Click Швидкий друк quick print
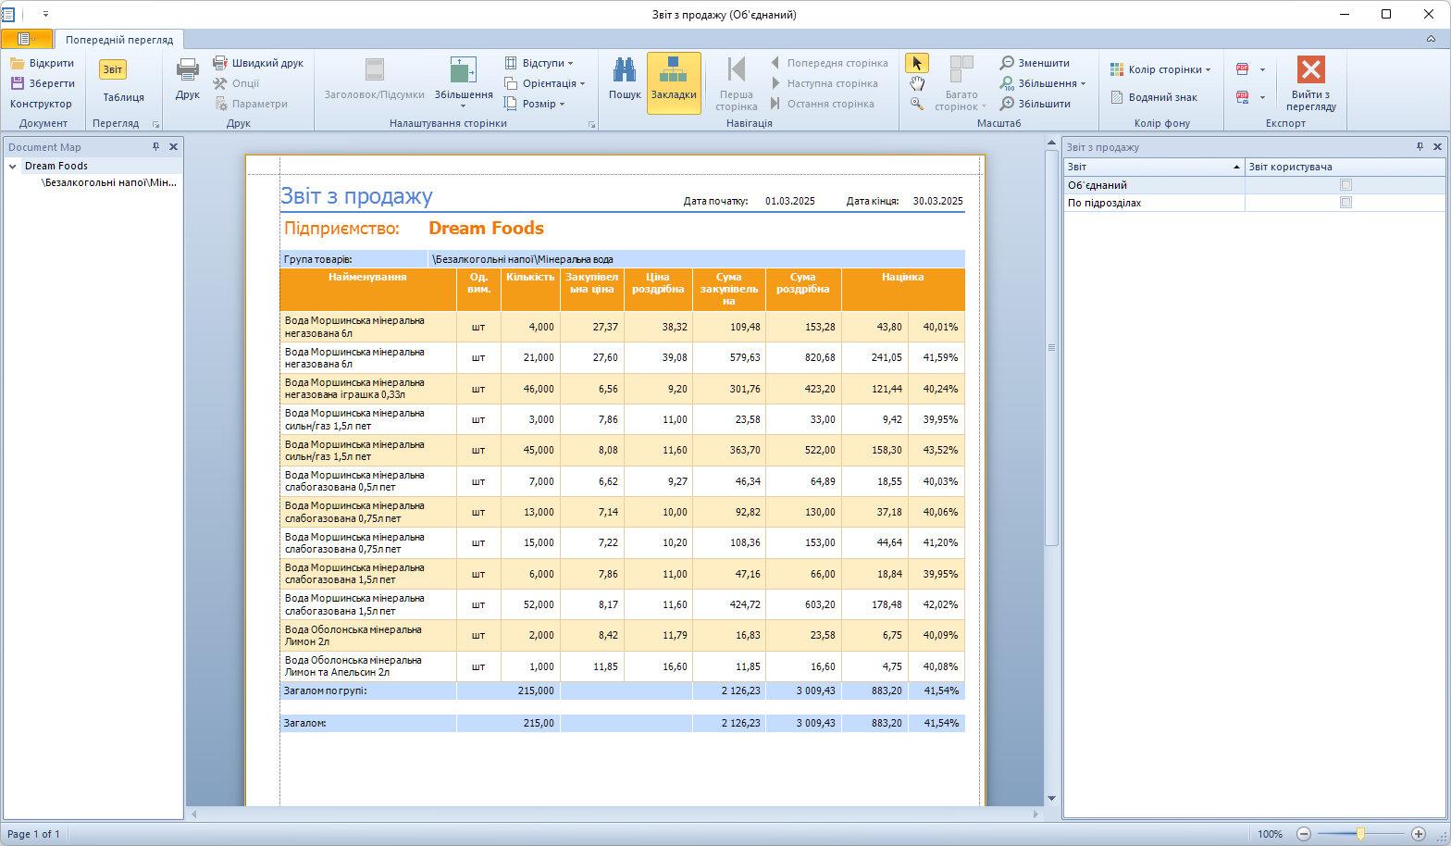Image resolution: width=1451 pixels, height=846 pixels. pyautogui.click(x=258, y=63)
